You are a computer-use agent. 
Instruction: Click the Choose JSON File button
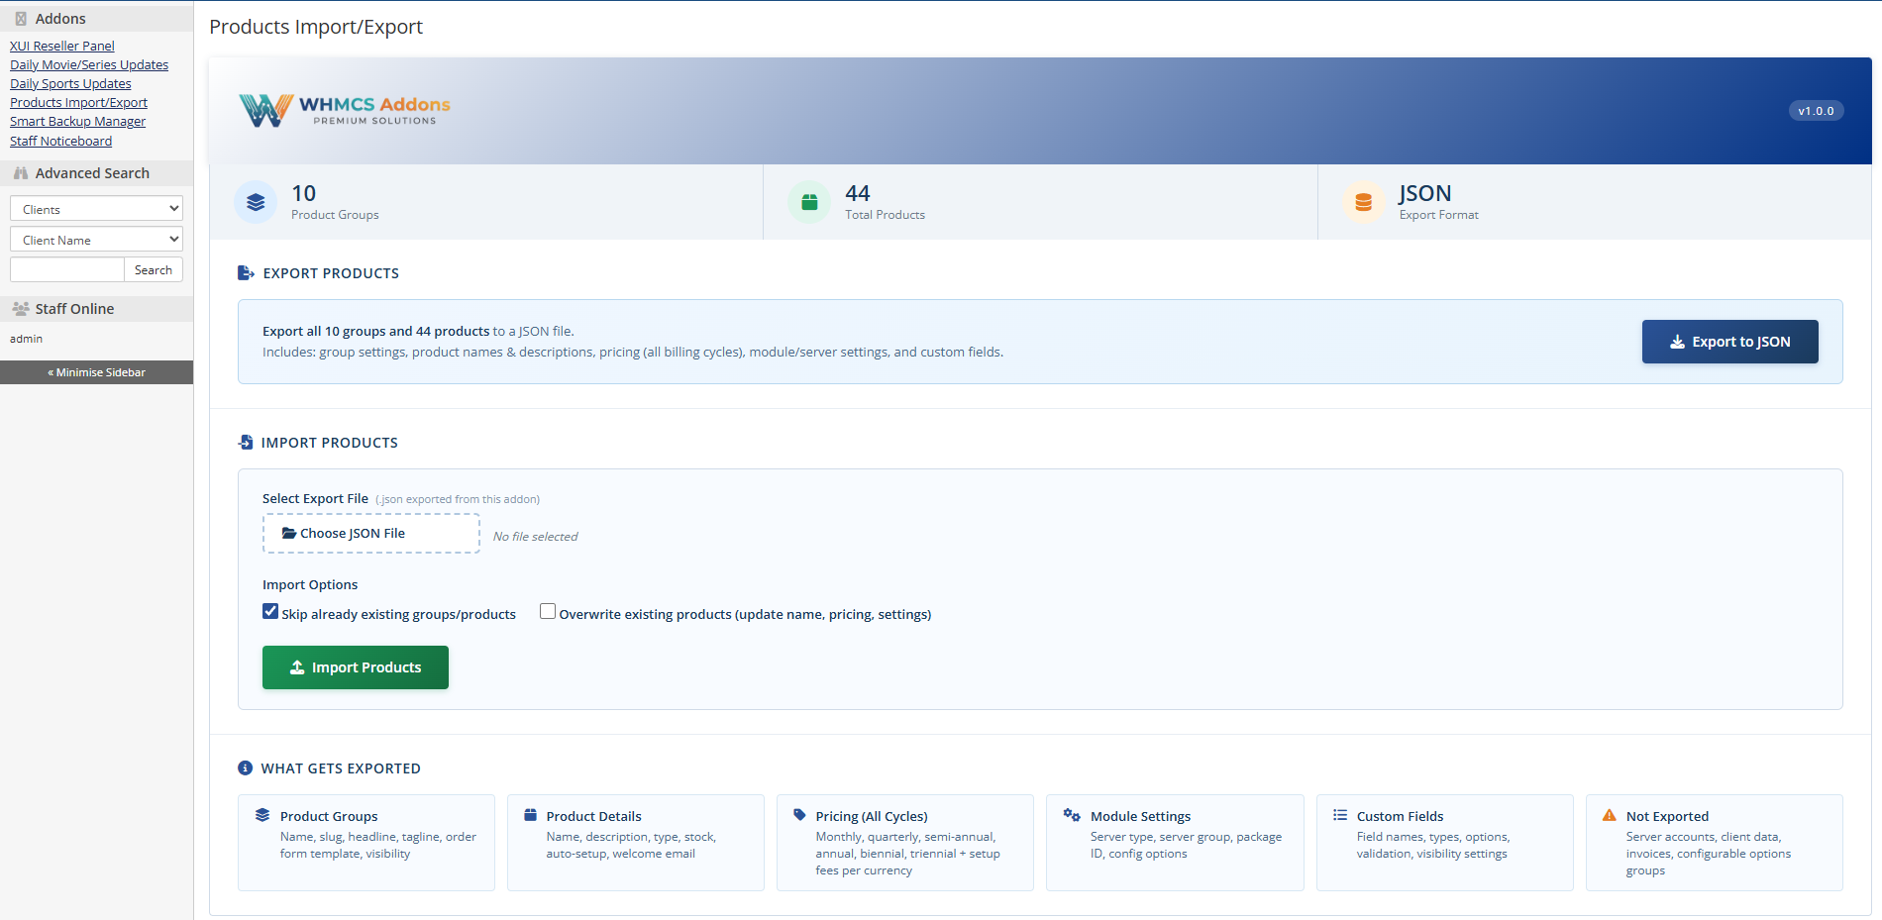click(x=370, y=533)
